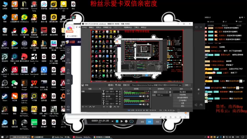Open OBS 帮助(H) menu
This screenshot has height=139, width=247.
tap(143, 27)
